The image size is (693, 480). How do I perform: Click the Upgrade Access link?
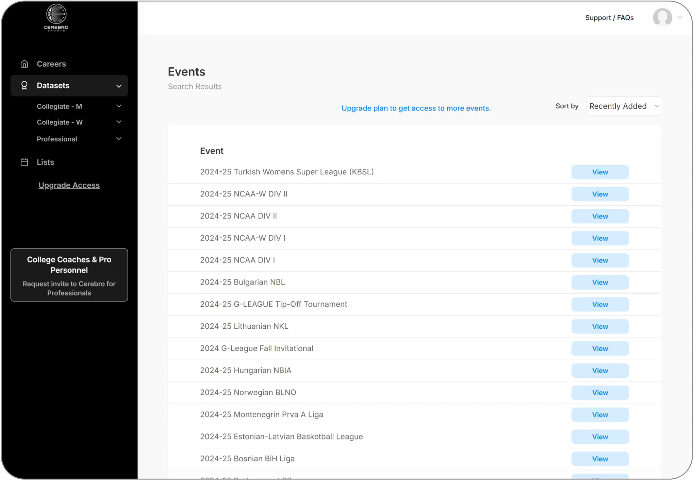[69, 185]
